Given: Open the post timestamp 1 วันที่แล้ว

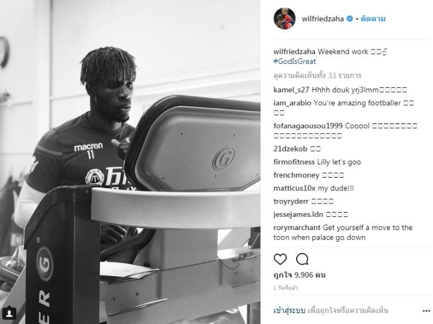Looking at the screenshot, I should coord(285,288).
